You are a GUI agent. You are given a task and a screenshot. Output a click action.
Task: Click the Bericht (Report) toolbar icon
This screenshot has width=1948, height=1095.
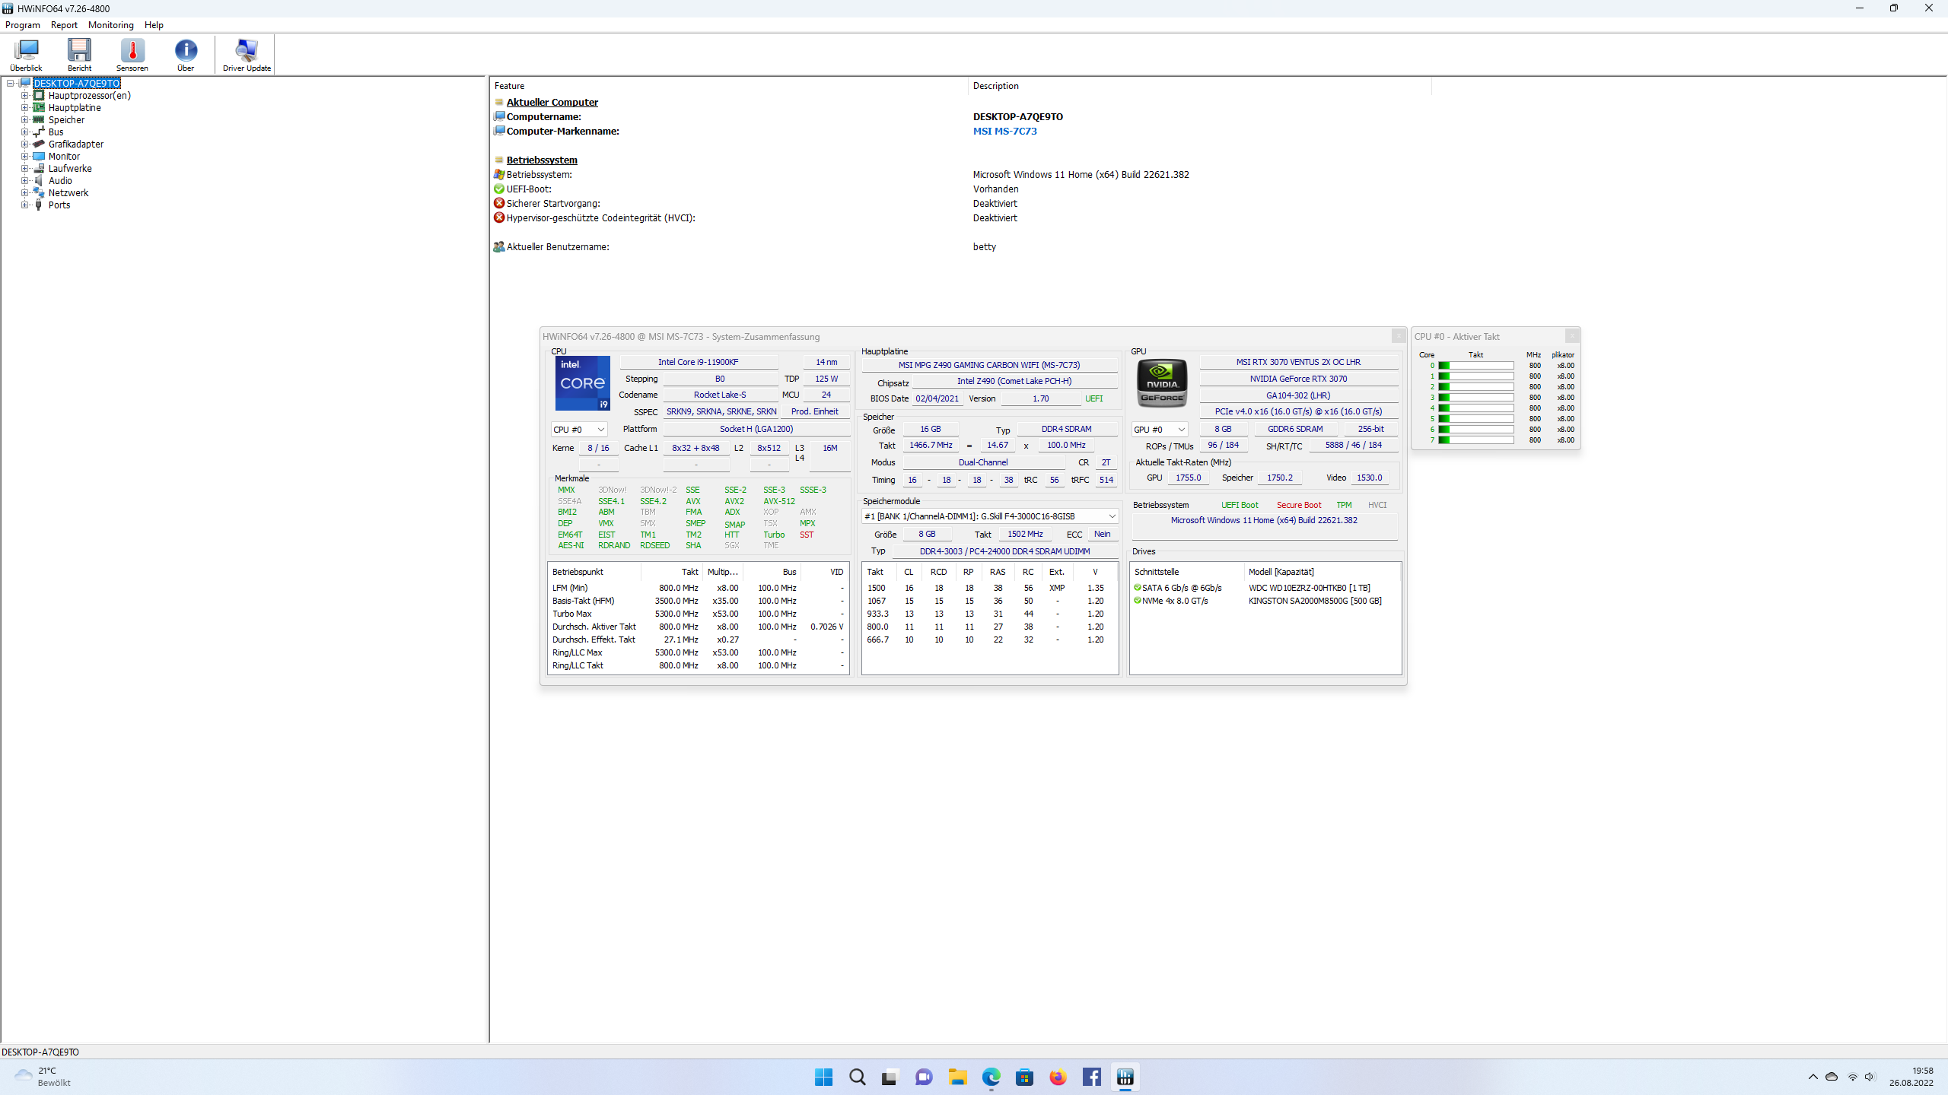pos(79,55)
